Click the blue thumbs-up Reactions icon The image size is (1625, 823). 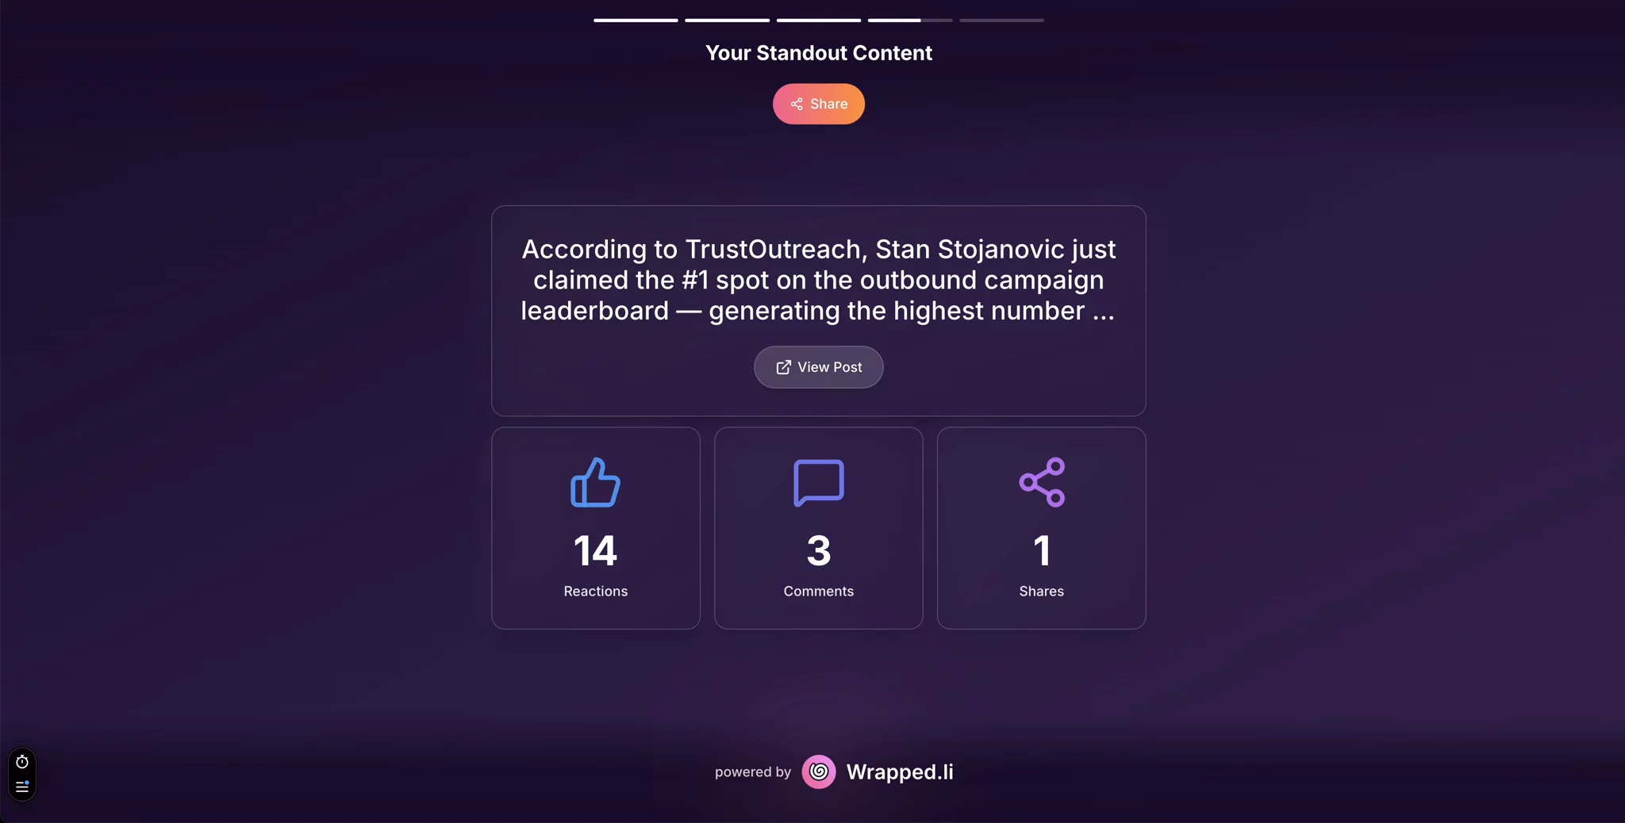(x=595, y=482)
